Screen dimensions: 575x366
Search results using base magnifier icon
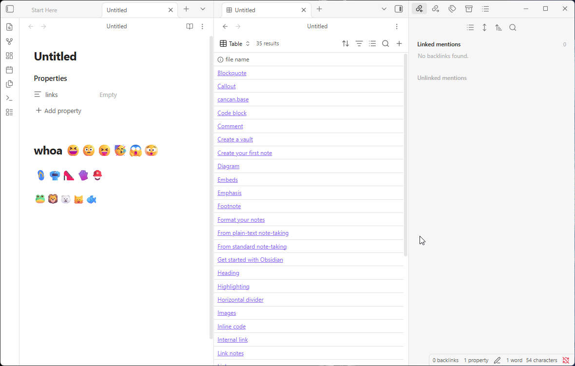tap(385, 43)
